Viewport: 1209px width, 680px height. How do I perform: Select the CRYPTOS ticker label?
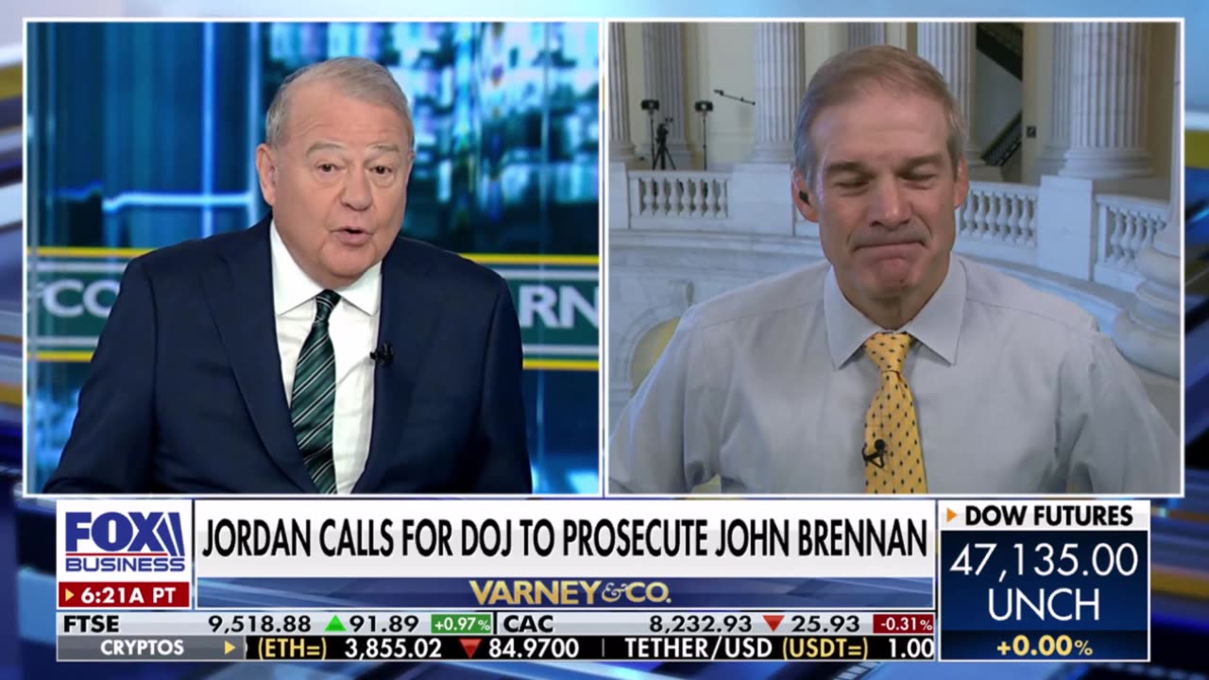(x=143, y=648)
